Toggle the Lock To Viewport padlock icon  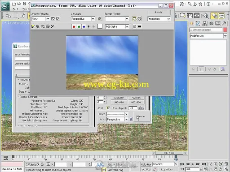pyautogui.click(x=100, y=19)
